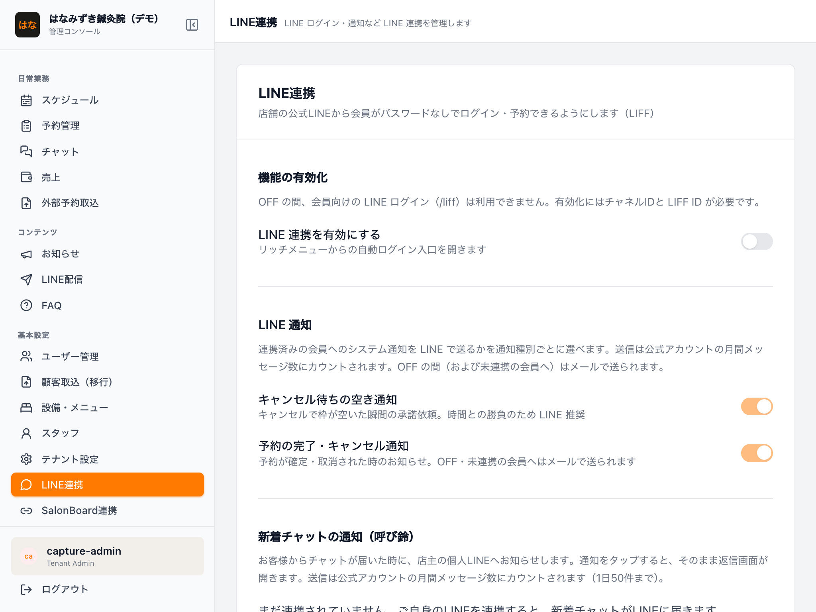Viewport: 816px width, 612px height.
Task: Click the LINE連携 page title in header
Action: click(253, 23)
